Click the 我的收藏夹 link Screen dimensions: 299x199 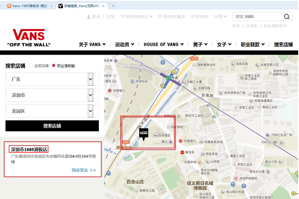[174, 17]
